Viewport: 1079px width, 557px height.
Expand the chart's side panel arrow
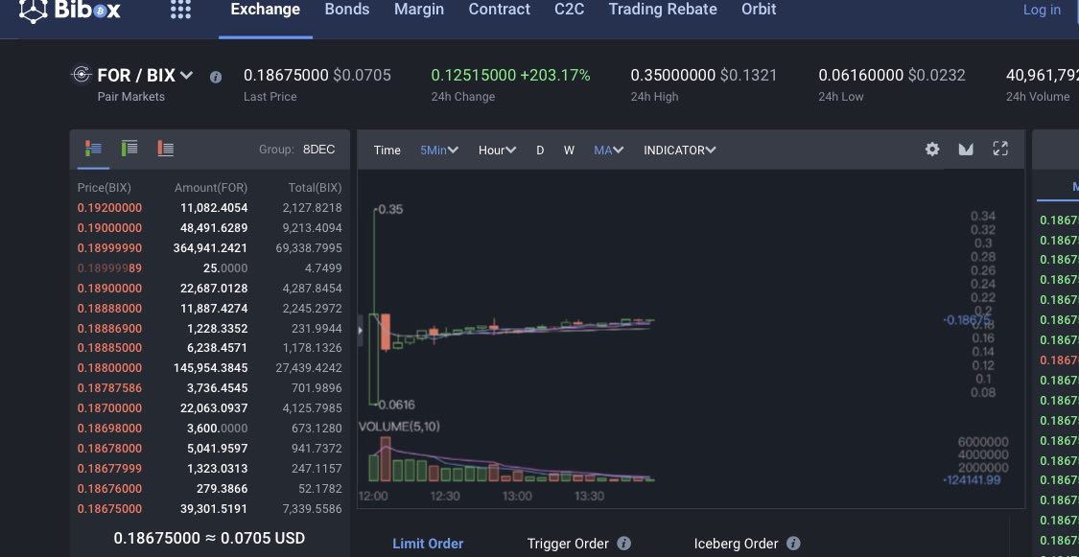pos(360,331)
